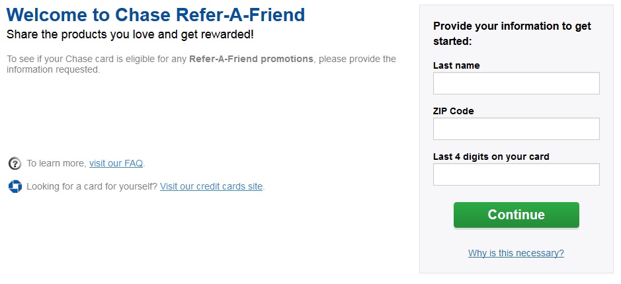
Task: Focus the Last name input field
Action: click(x=516, y=83)
